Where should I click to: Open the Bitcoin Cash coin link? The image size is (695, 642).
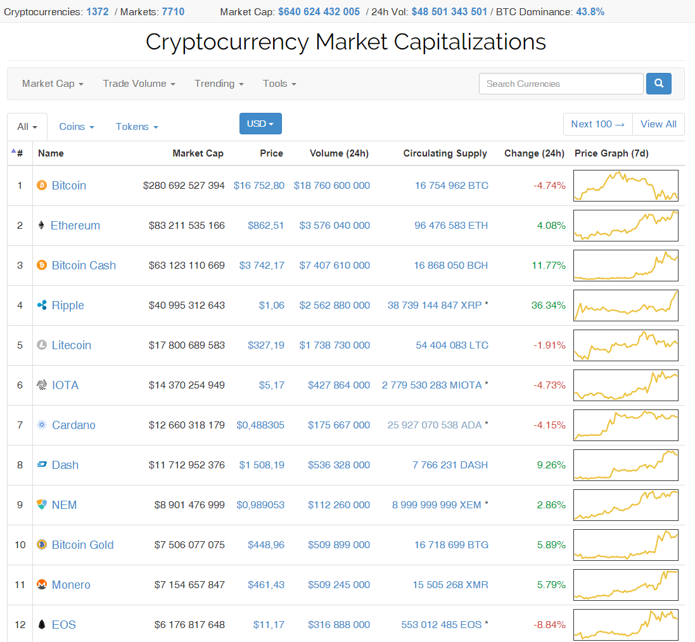(84, 265)
